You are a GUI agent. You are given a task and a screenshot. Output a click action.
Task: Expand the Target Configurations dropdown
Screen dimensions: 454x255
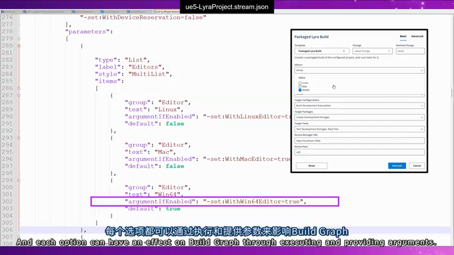(x=359, y=106)
